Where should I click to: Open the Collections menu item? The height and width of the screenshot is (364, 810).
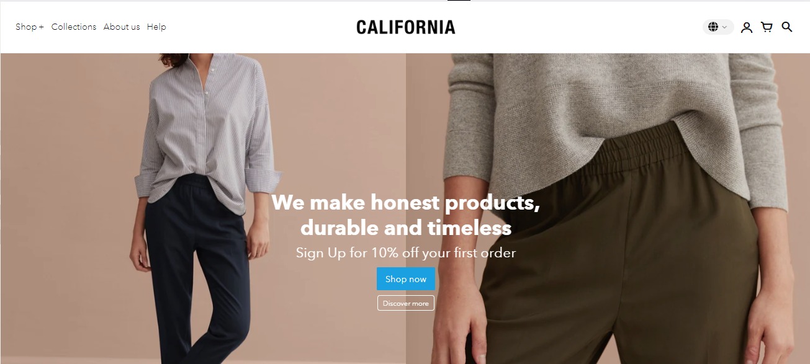click(x=74, y=27)
